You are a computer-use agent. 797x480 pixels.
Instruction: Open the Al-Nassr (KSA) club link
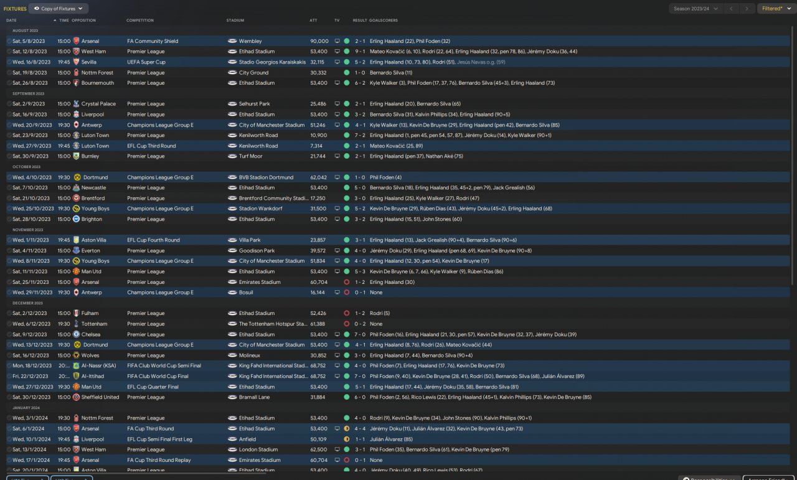[x=100, y=365]
